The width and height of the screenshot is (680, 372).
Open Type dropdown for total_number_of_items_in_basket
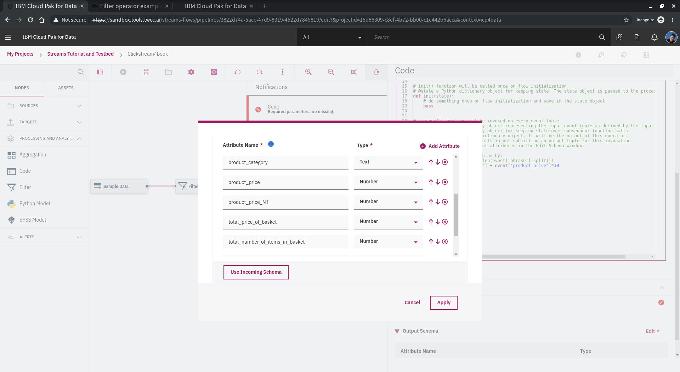click(x=388, y=241)
